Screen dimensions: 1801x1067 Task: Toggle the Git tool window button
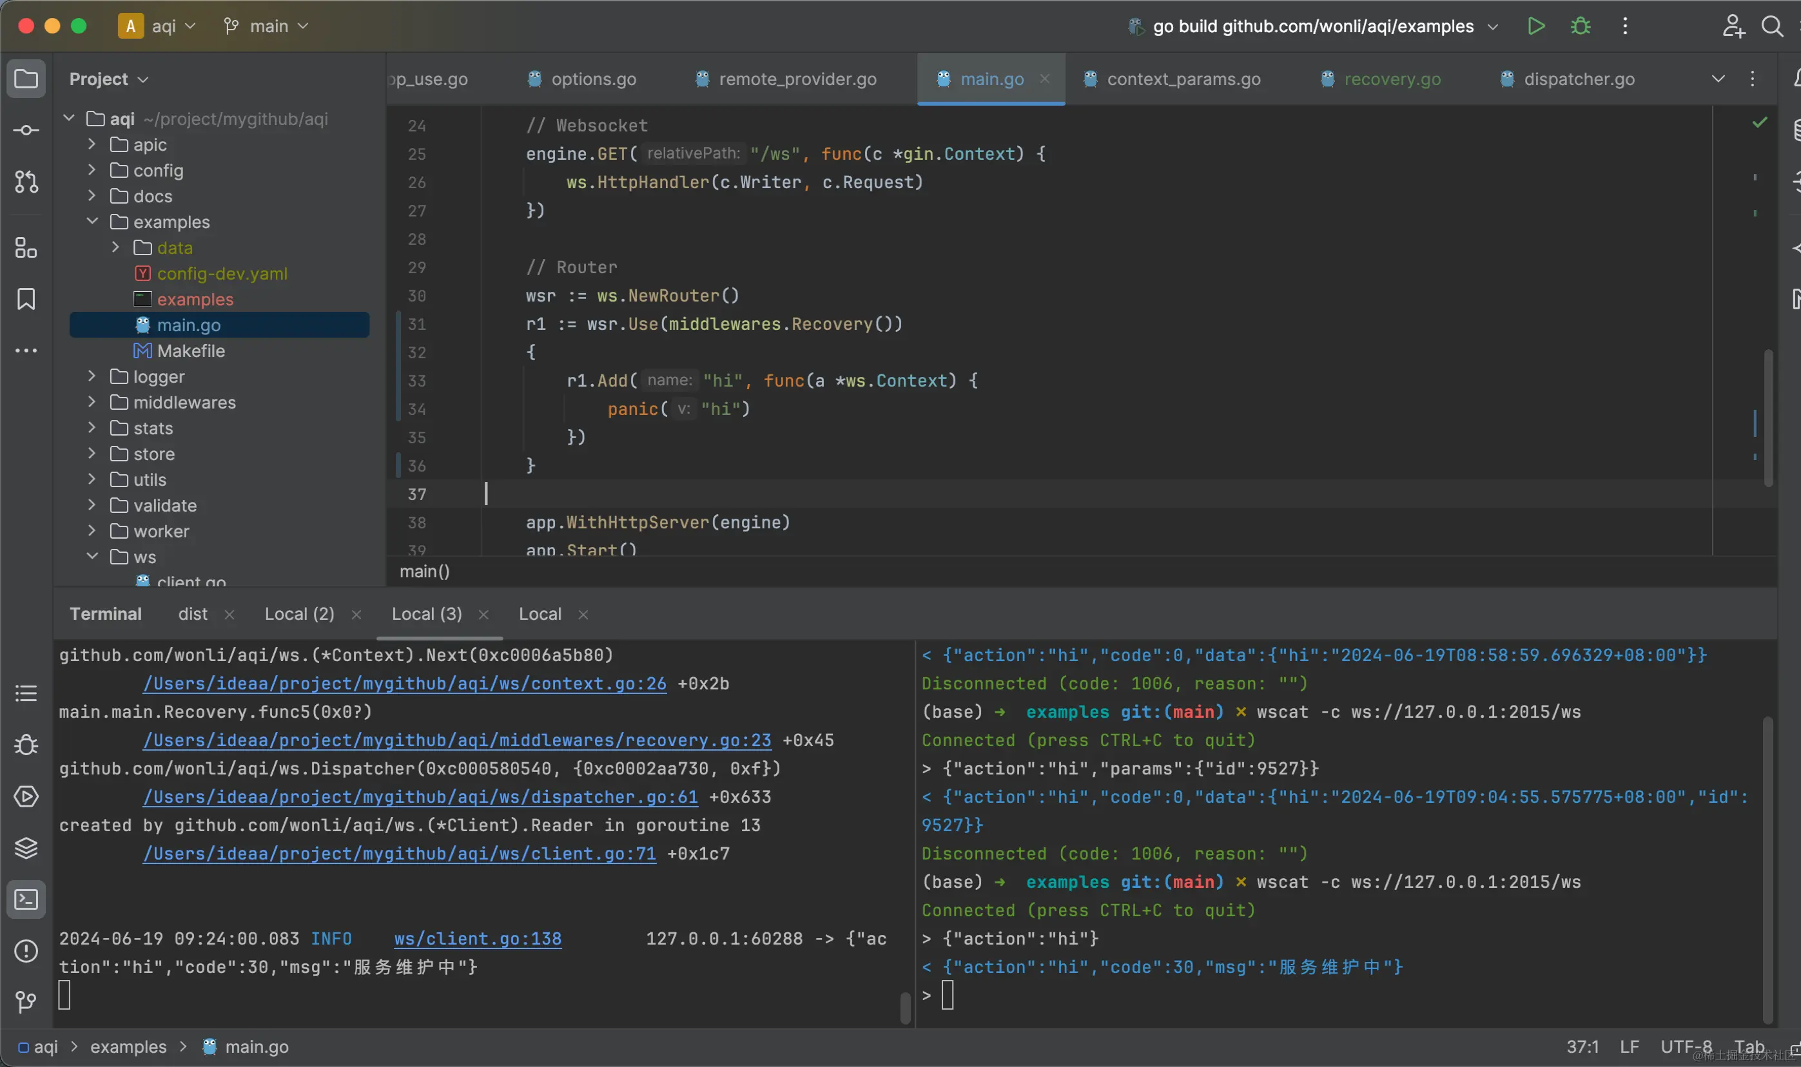(26, 1001)
